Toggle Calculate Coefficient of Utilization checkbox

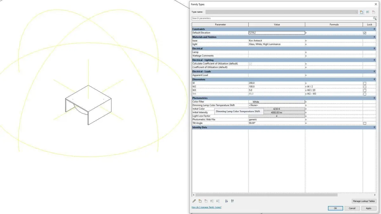[251, 64]
